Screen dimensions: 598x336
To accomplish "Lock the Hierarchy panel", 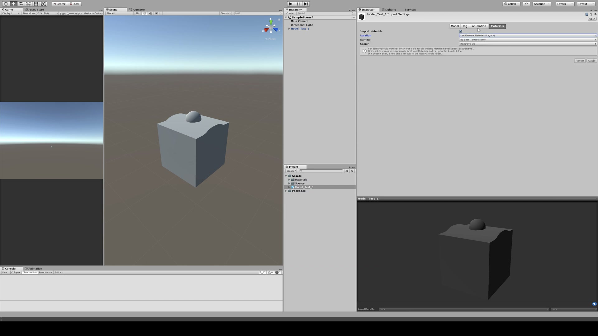I will point(349,10).
